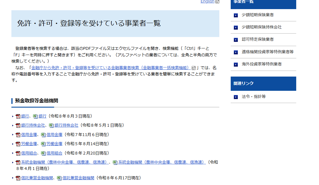The height and width of the screenshot is (185, 319).
Task: Click the PDF icon for 銀行持株会社
Action: click(18, 126)
